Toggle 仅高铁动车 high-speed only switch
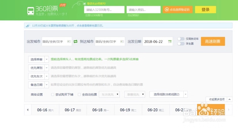Image resolution: width=238 pixels, height=128 pixels. coord(181,39)
